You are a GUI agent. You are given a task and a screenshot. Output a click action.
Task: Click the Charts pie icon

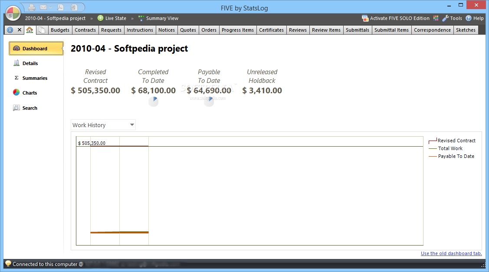click(x=16, y=92)
